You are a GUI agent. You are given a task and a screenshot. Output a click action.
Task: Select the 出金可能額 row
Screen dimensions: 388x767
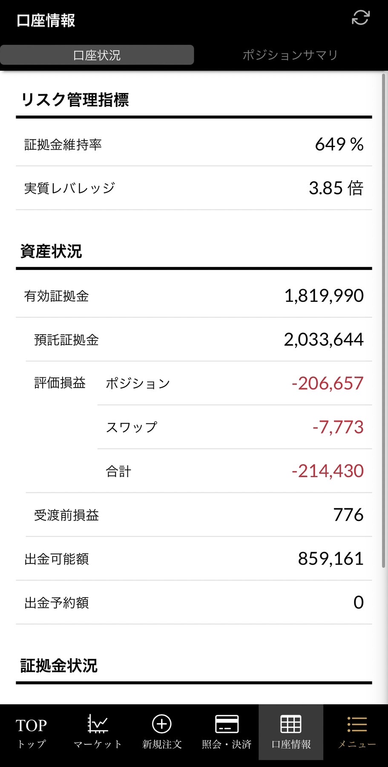click(x=194, y=559)
